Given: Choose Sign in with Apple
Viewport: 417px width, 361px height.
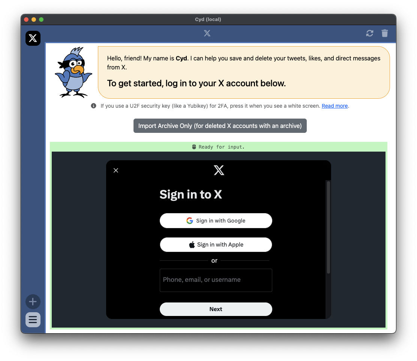Looking at the screenshot, I should 216,244.
